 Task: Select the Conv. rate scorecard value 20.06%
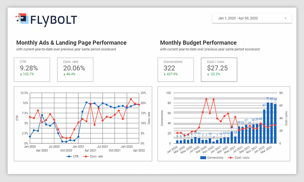pyautogui.click(x=74, y=68)
